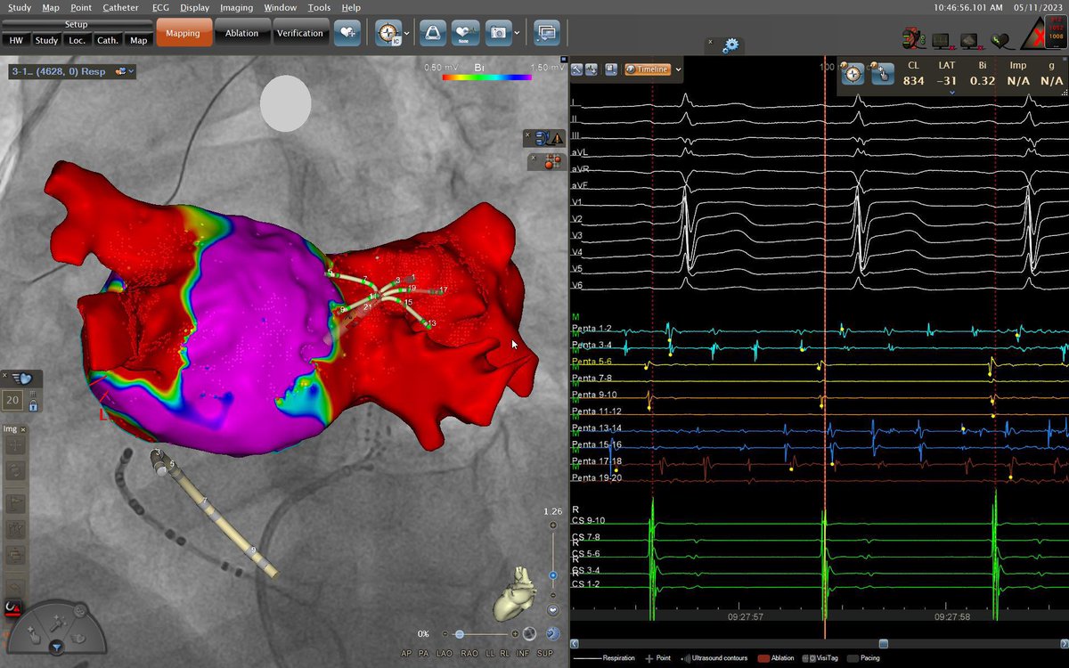Image resolution: width=1069 pixels, height=668 pixels.
Task: Click the compass IC acquisition tool icon
Action: (388, 33)
